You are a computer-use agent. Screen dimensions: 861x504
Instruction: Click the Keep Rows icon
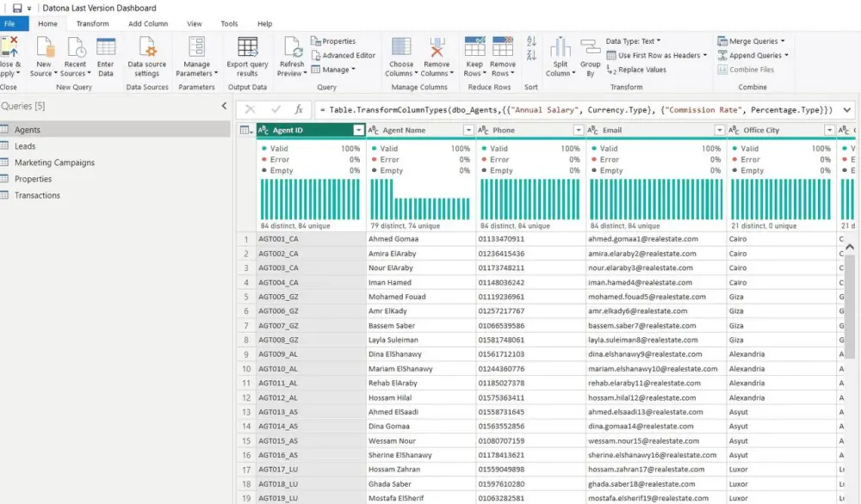point(474,47)
